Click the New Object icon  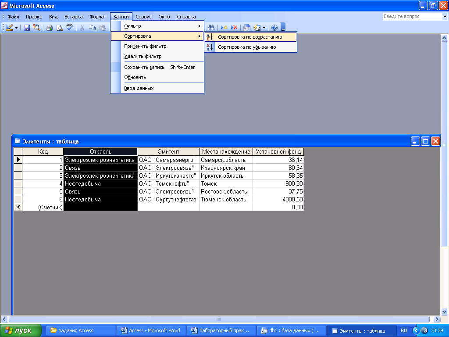(x=257, y=28)
